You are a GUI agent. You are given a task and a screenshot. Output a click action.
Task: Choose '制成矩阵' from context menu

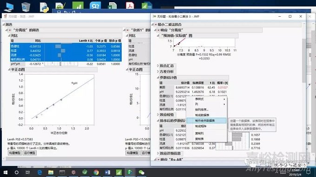pyautogui.click(x=206, y=126)
